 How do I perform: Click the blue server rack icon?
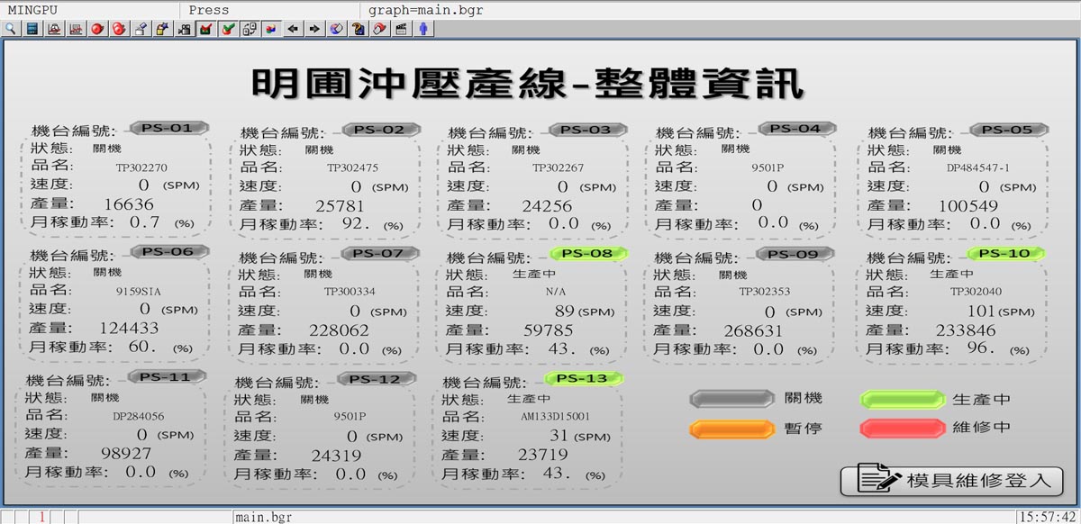[32, 29]
